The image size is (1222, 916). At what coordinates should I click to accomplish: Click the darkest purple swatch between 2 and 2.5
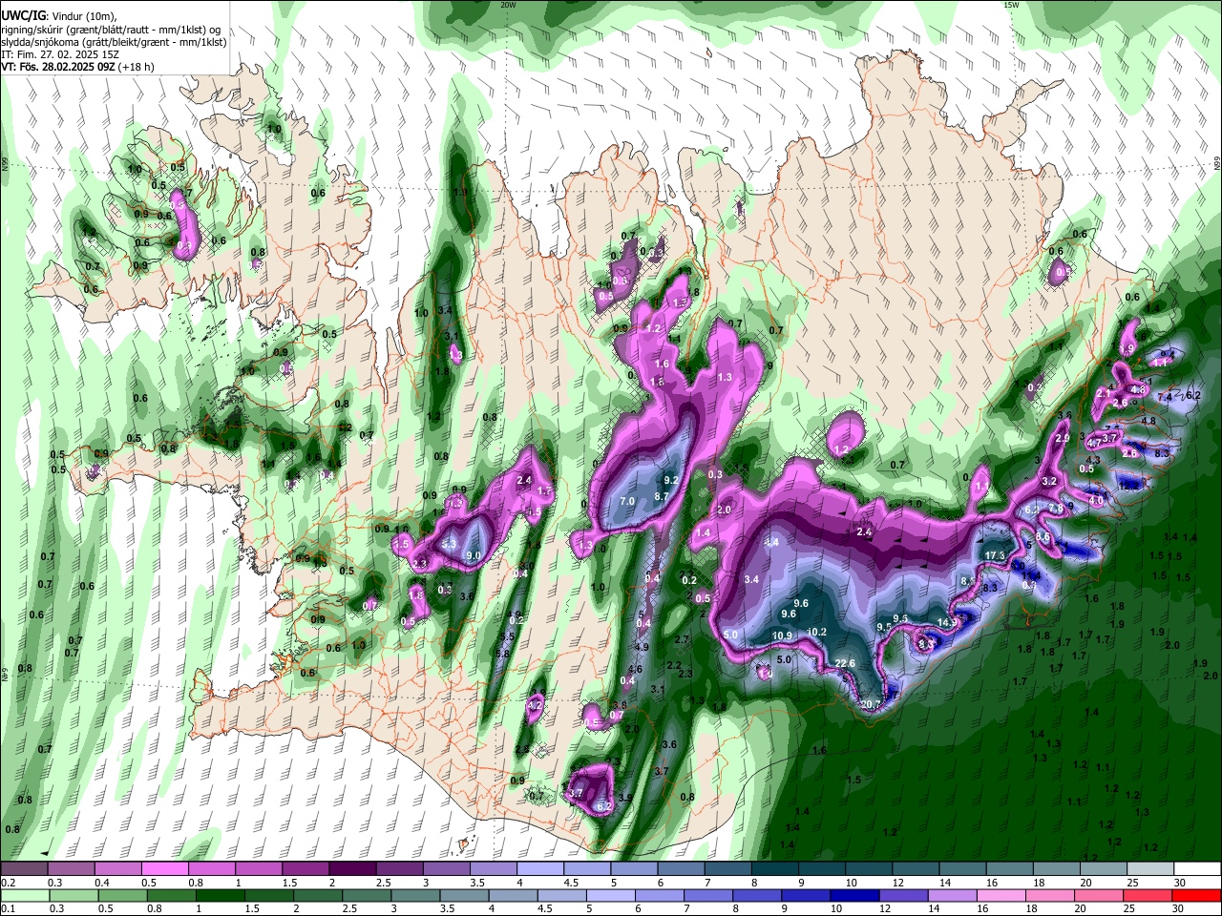[x=351, y=869]
